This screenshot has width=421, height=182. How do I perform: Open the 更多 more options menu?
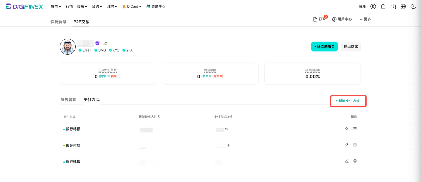click(x=364, y=19)
